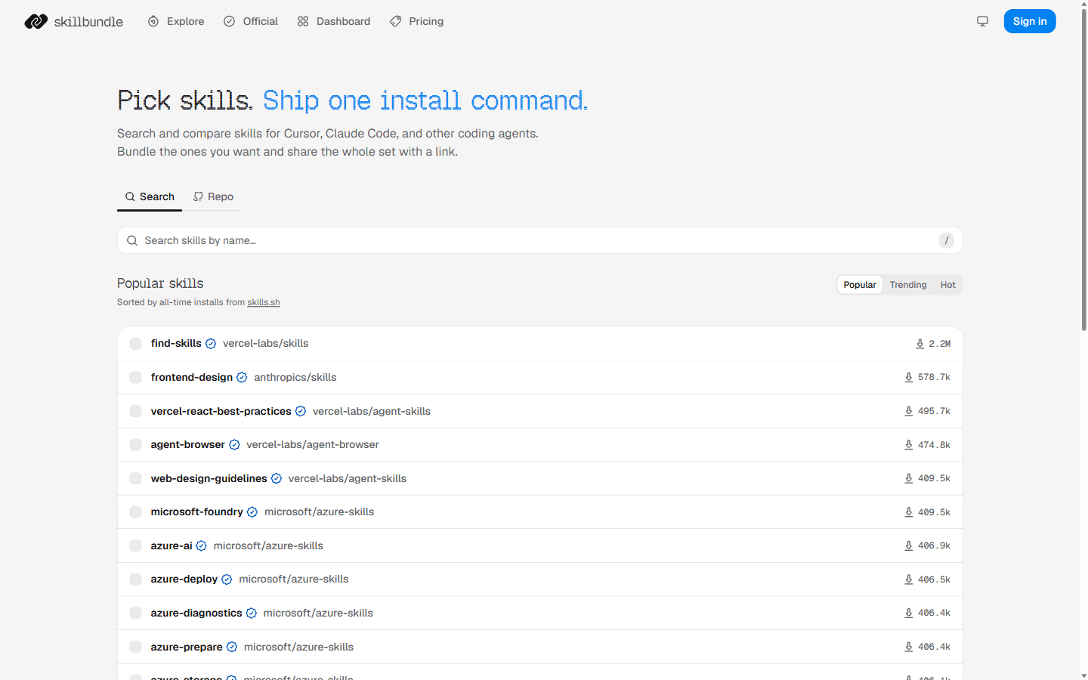Screen dimensions: 1088x680
Task: Click the slash shortcut key badge
Action: 947,240
